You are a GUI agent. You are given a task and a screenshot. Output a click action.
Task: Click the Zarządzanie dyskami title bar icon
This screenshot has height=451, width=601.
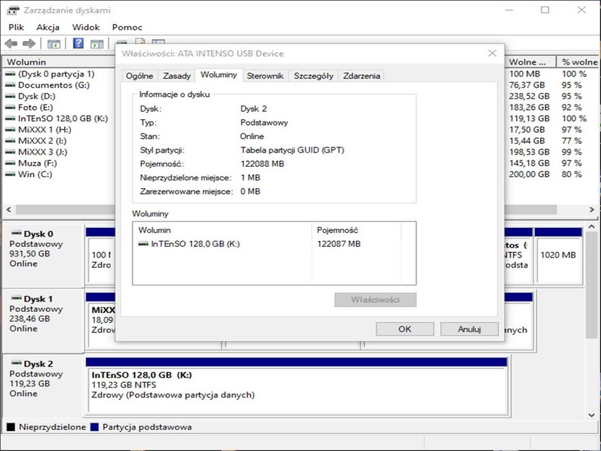tap(13, 10)
